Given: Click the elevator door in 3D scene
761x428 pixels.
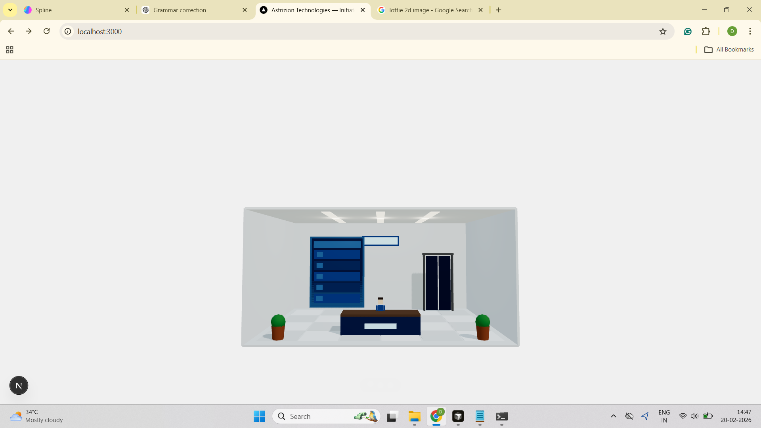Looking at the screenshot, I should 438,282.
